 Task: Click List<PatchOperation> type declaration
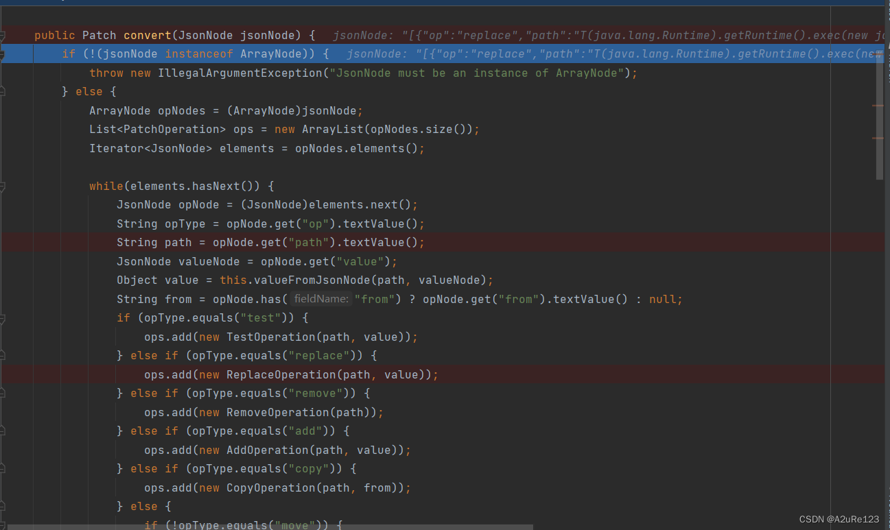click(158, 129)
